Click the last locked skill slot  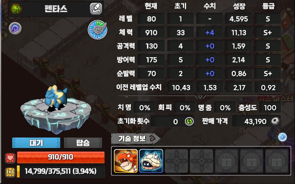277,161
